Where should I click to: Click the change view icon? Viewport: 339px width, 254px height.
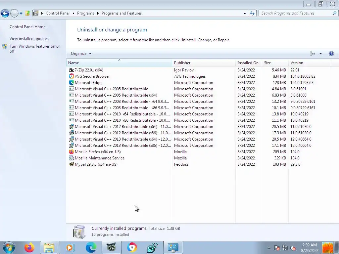313,54
